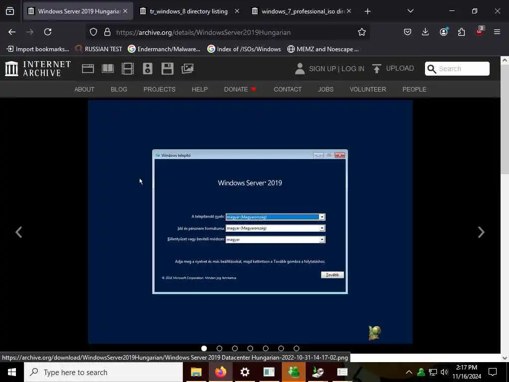Screen dimensions: 509x382
Task: Open the Firefox hamburger menu
Action: point(497,32)
